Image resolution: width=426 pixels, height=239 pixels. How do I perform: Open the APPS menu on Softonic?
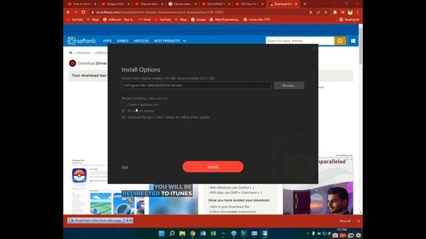[107, 41]
